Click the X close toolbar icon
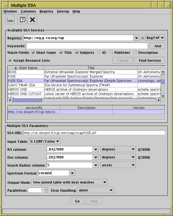Viewport: 173px width, 216px height. pyautogui.click(x=32, y=20)
